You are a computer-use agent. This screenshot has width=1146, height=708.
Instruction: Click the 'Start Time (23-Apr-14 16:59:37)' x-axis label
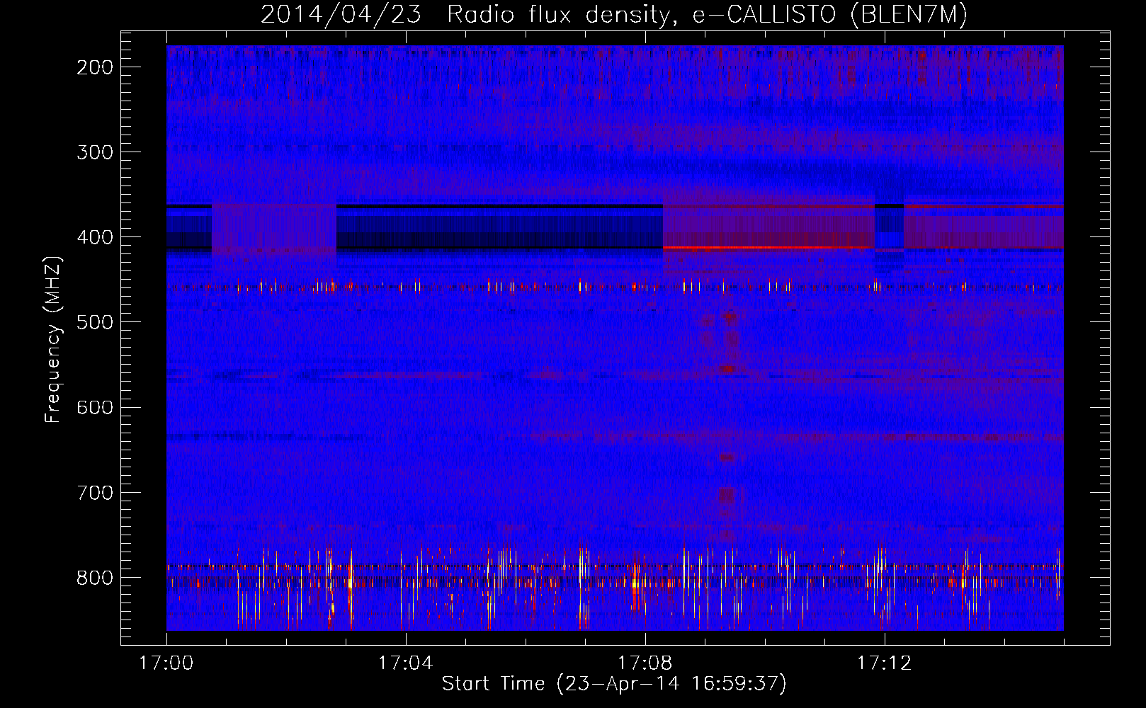(x=614, y=684)
